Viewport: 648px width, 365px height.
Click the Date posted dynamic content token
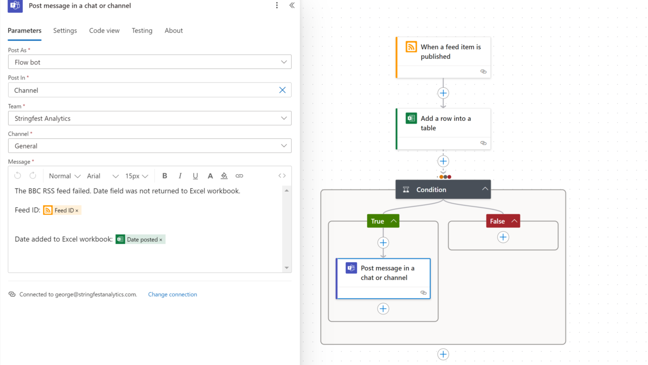coord(140,240)
